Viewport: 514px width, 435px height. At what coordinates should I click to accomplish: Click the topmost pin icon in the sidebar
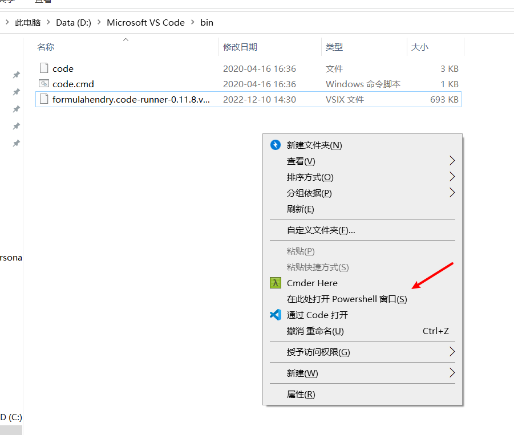16,74
